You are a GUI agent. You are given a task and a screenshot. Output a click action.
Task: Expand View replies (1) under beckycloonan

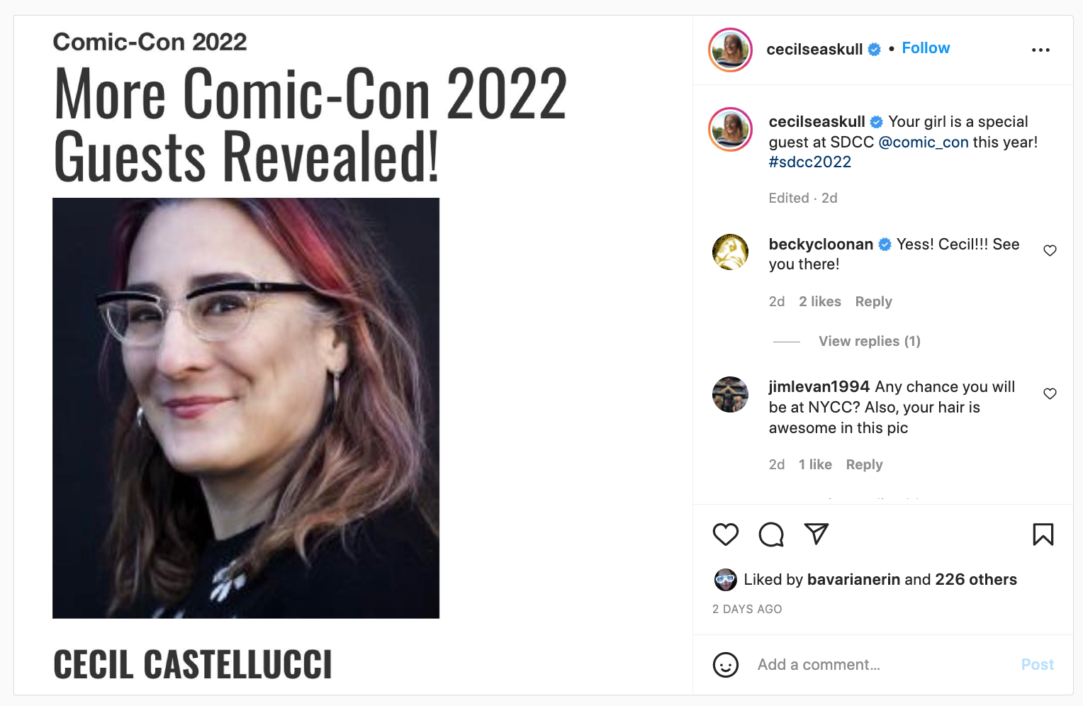click(x=869, y=341)
